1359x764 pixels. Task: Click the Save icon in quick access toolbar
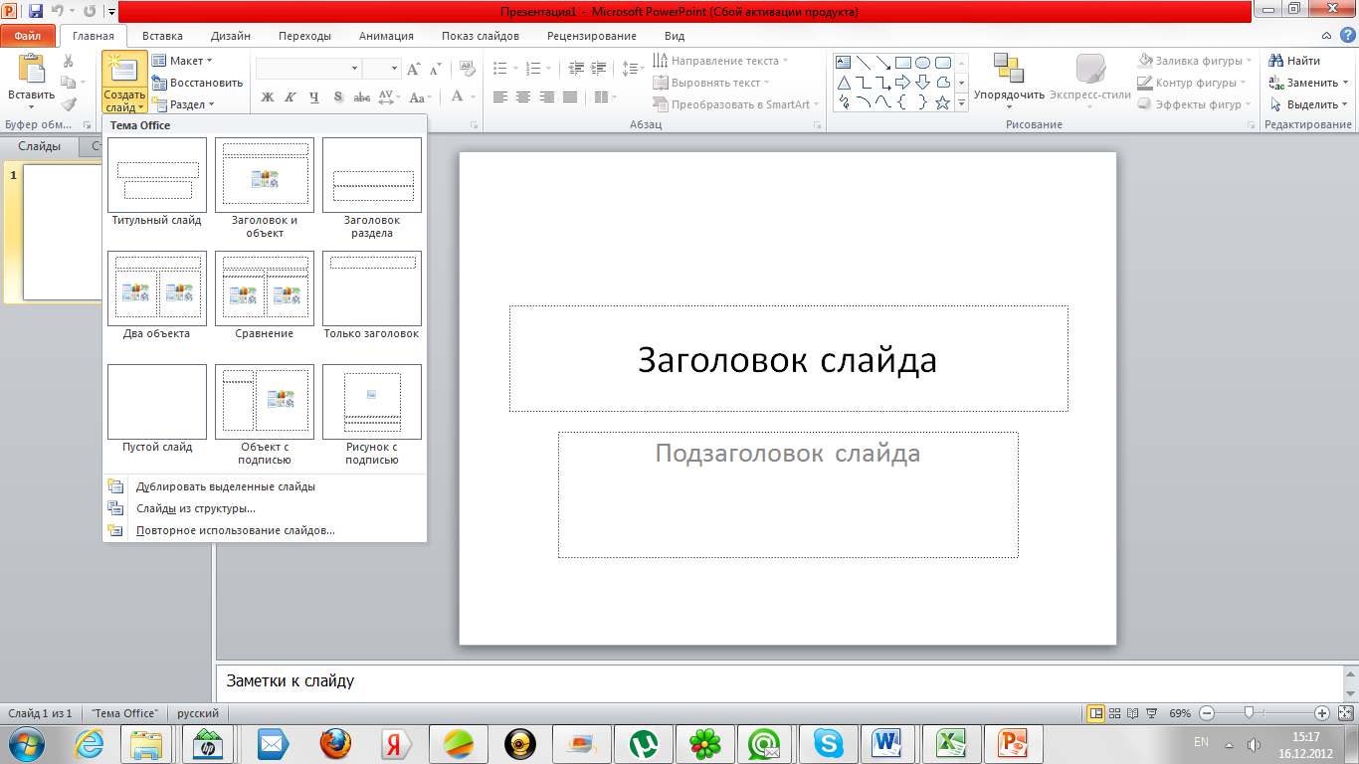(x=36, y=12)
